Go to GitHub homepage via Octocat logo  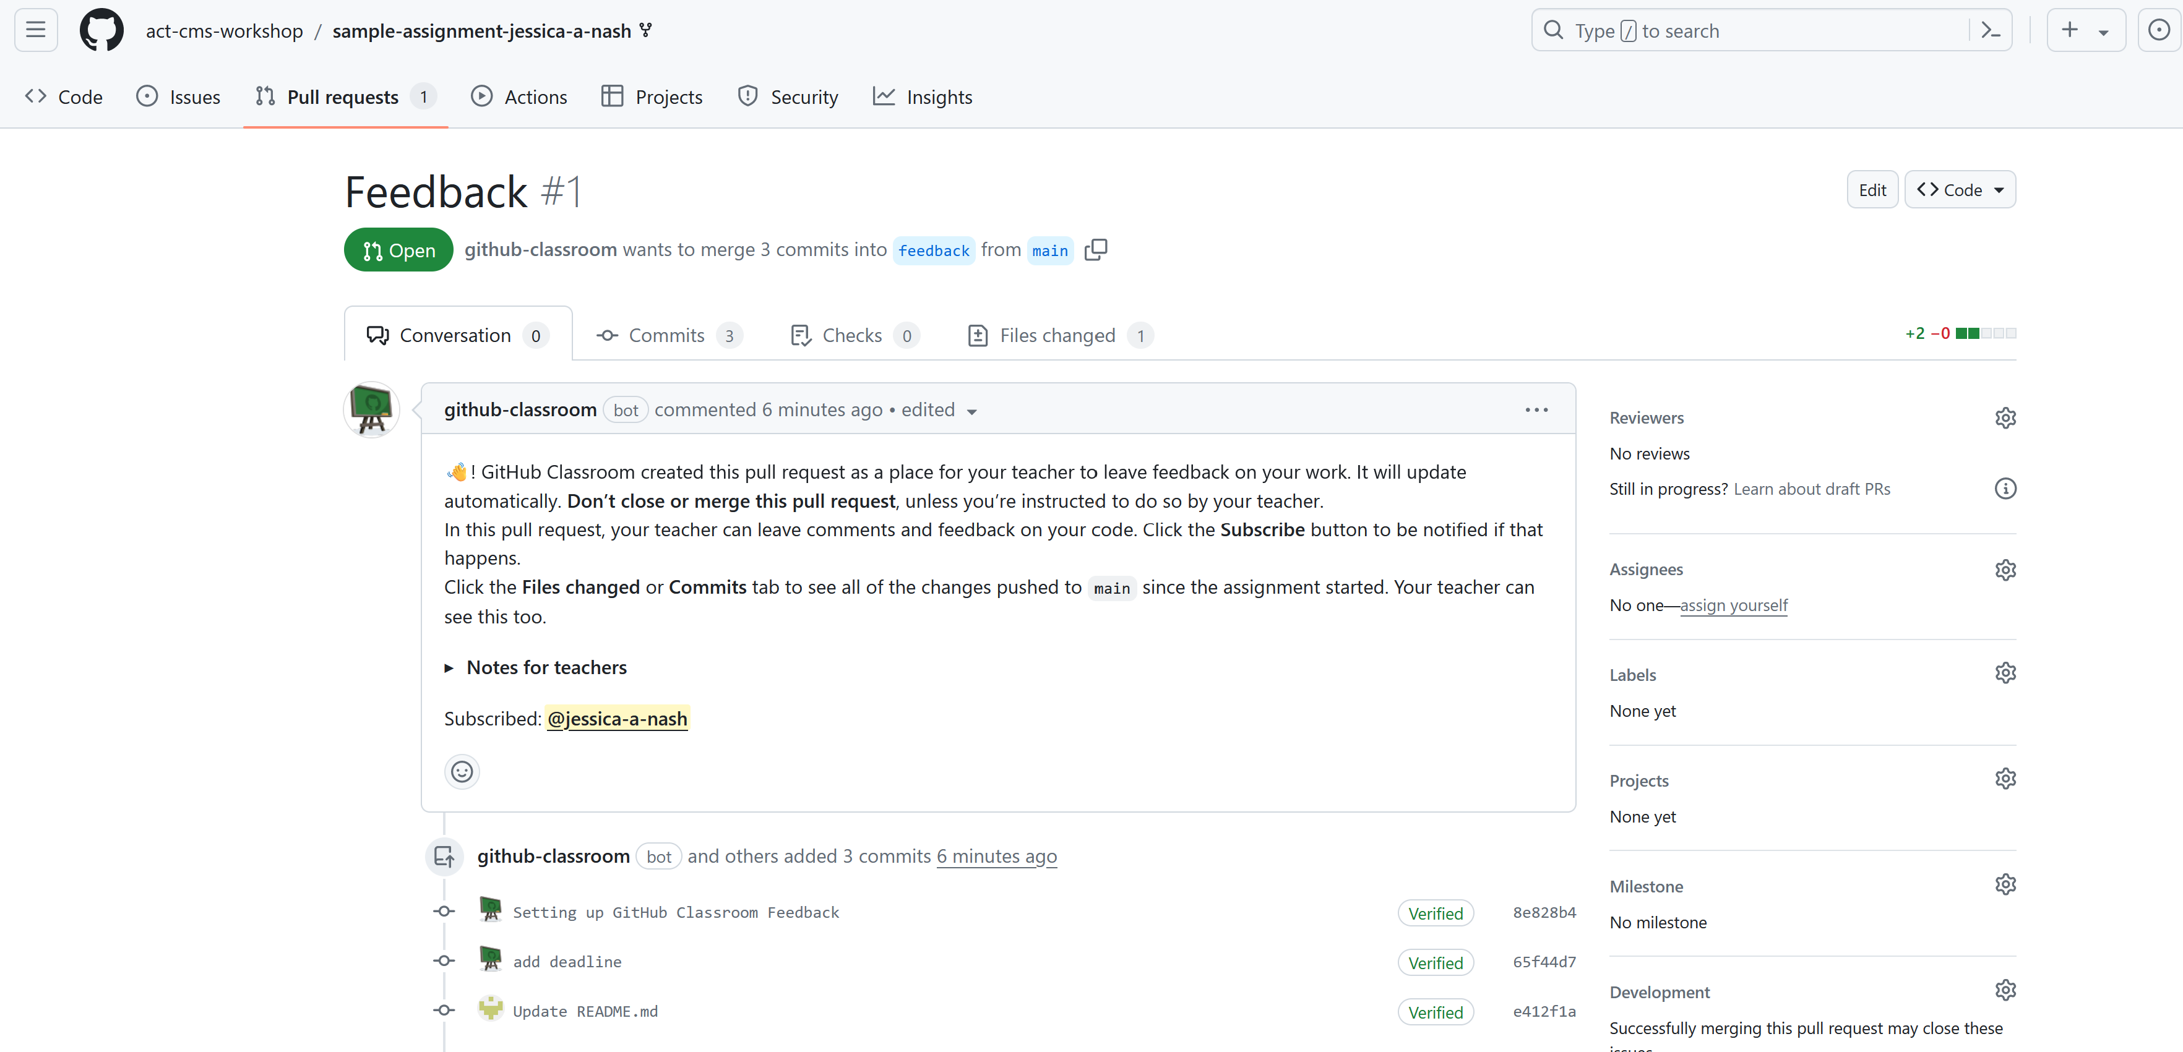[x=101, y=30]
